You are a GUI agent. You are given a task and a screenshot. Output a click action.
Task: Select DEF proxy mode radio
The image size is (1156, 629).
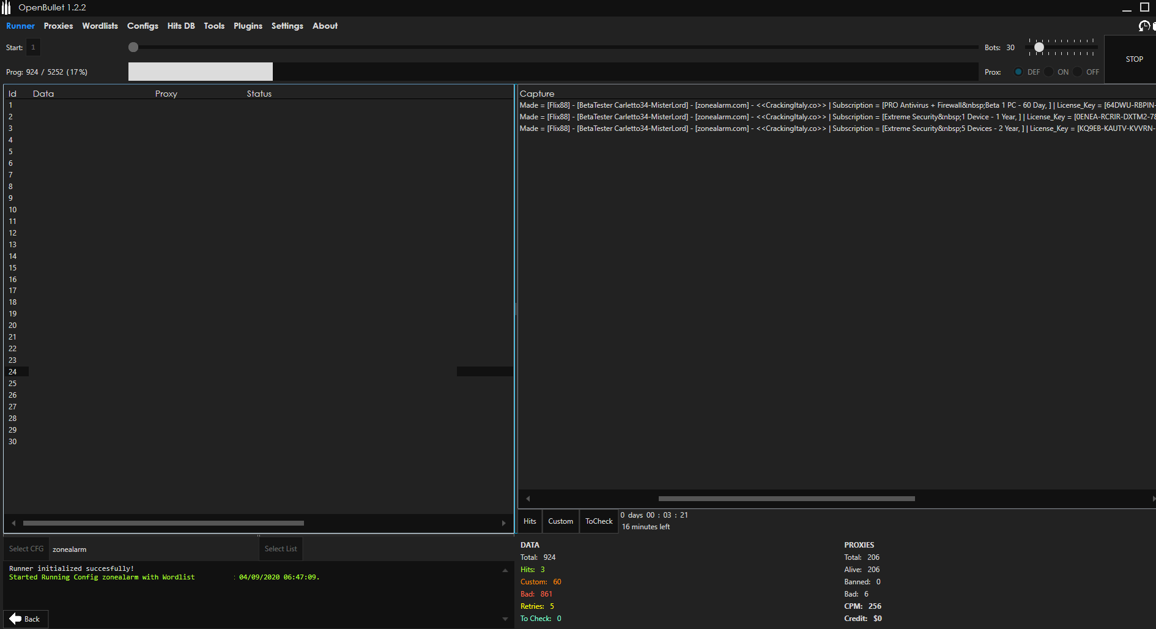pyautogui.click(x=1018, y=72)
